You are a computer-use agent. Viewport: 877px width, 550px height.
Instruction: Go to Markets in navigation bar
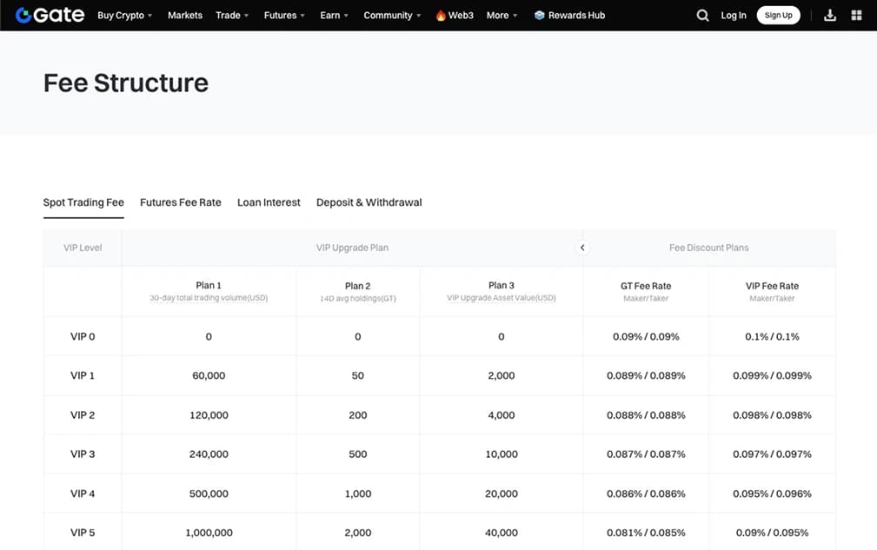pos(184,16)
